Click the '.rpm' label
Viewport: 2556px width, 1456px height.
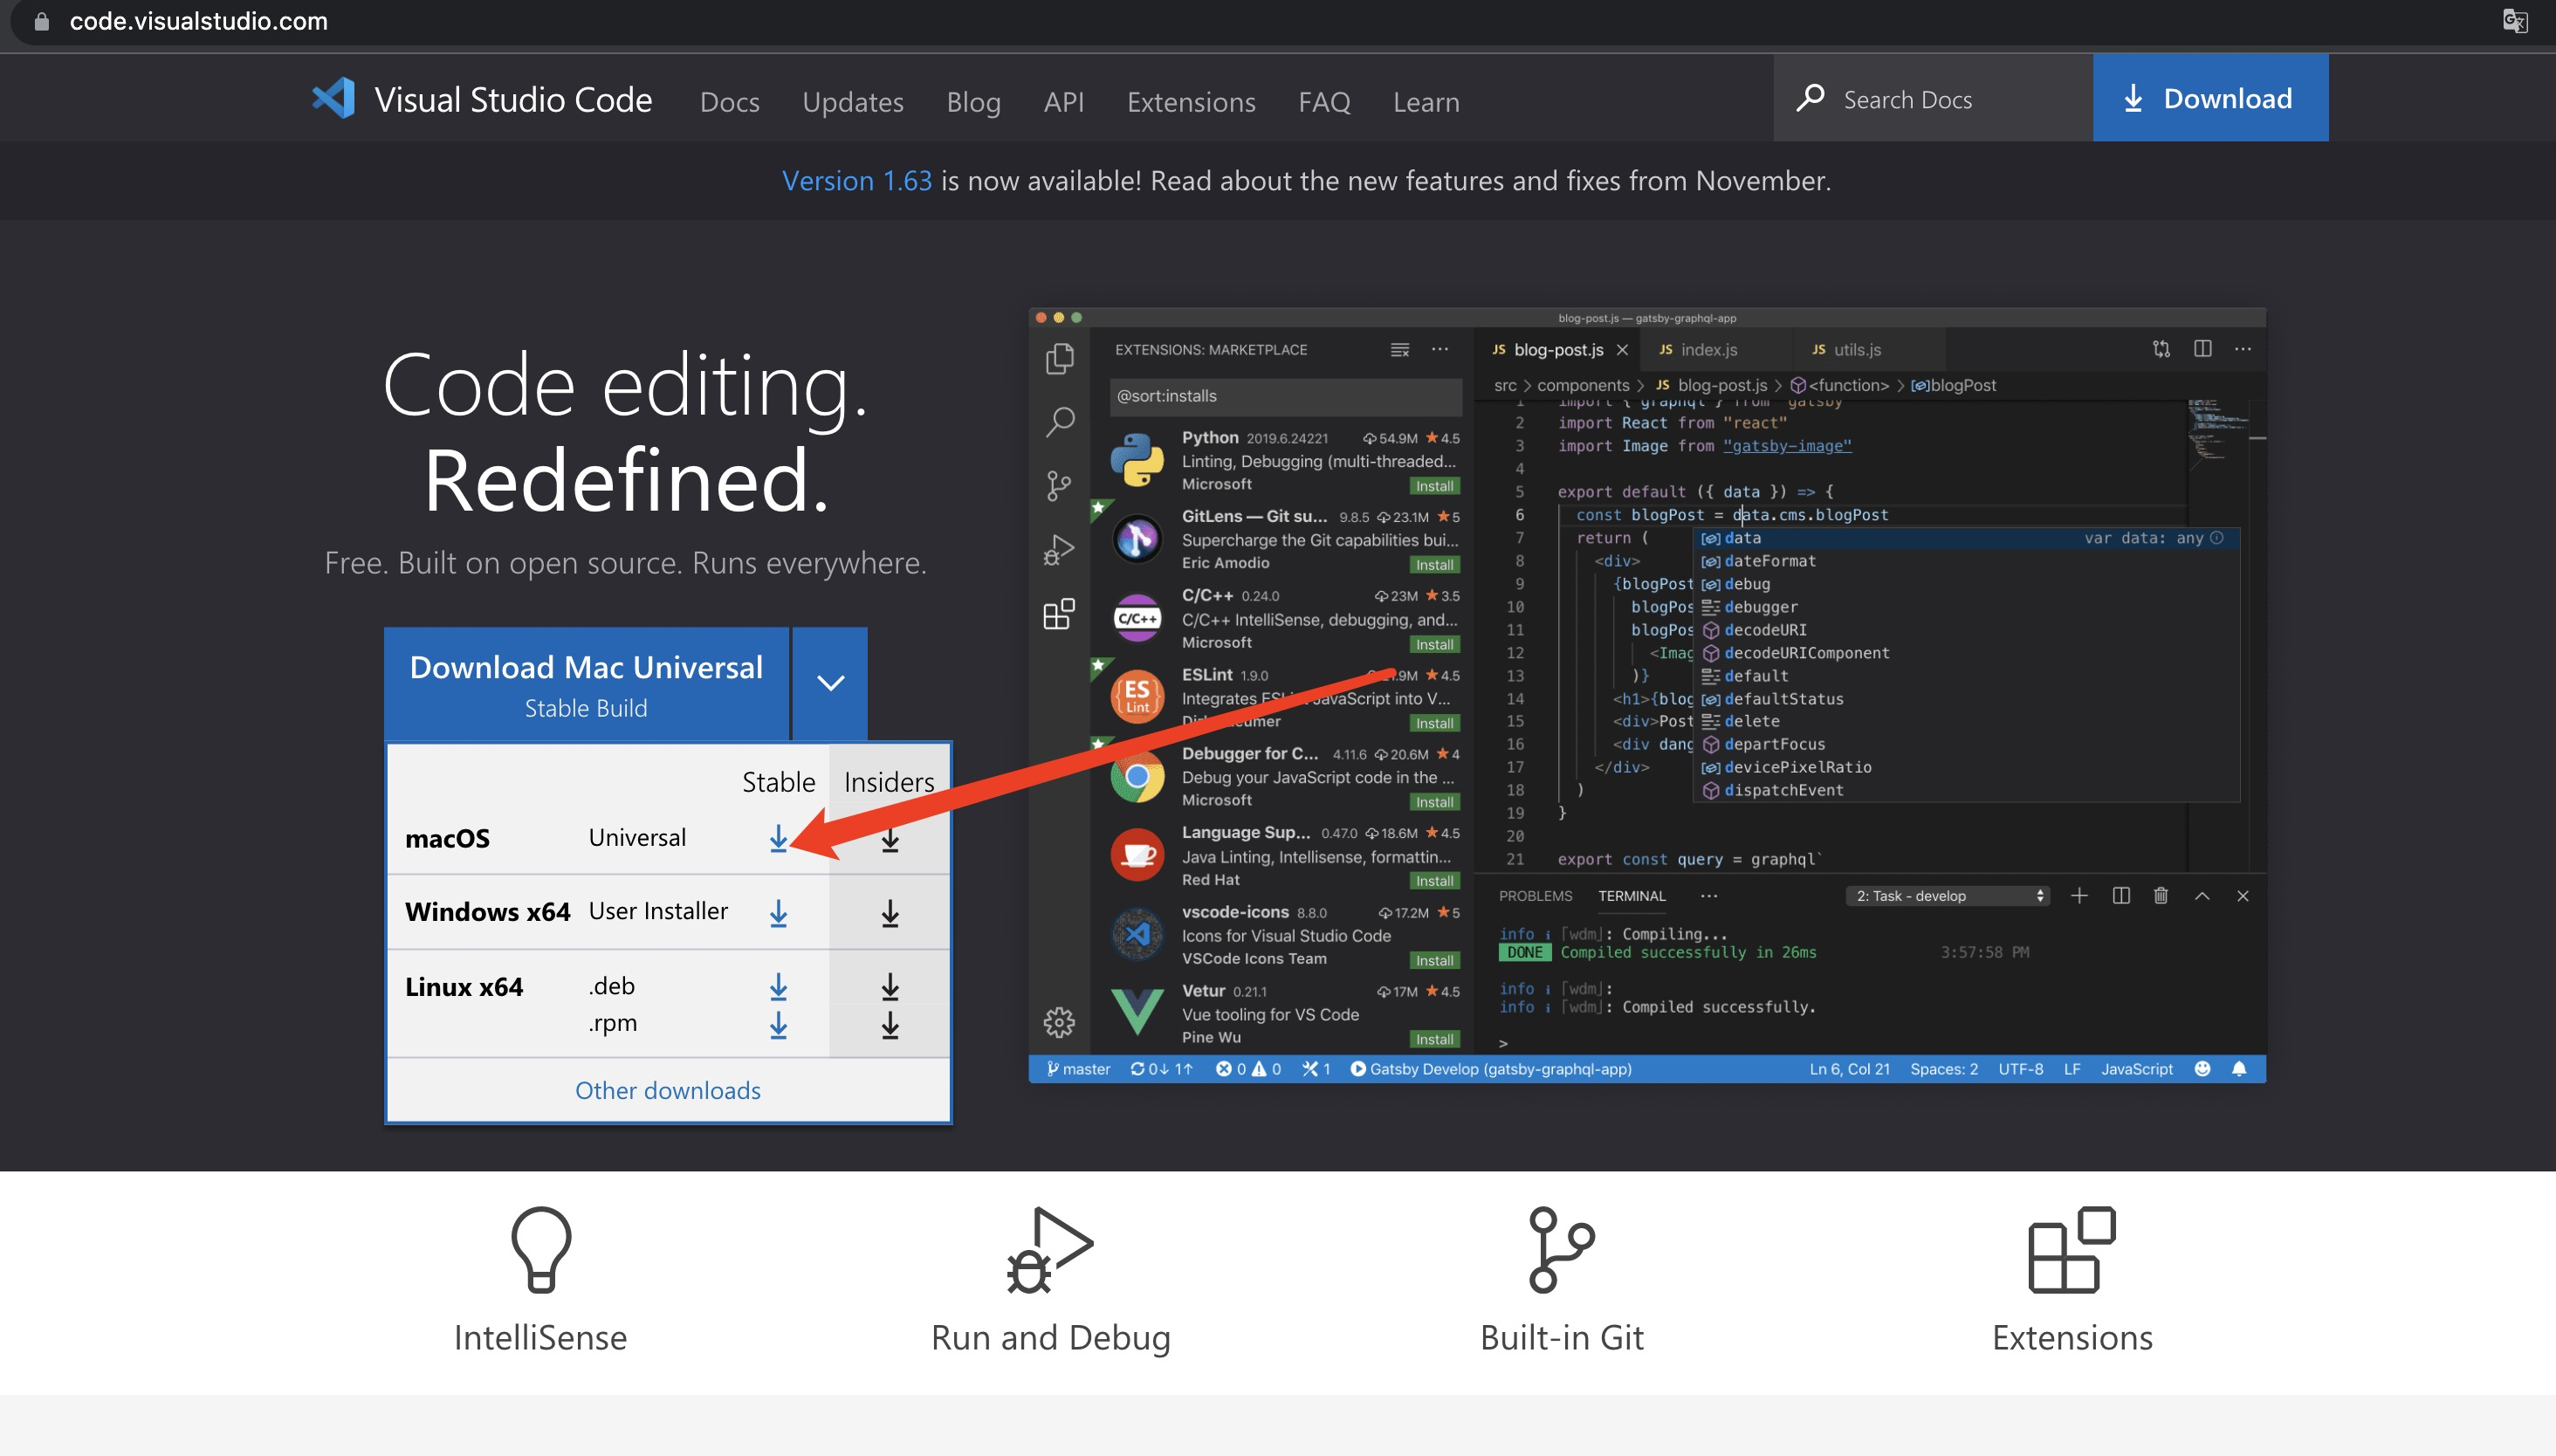point(613,1023)
